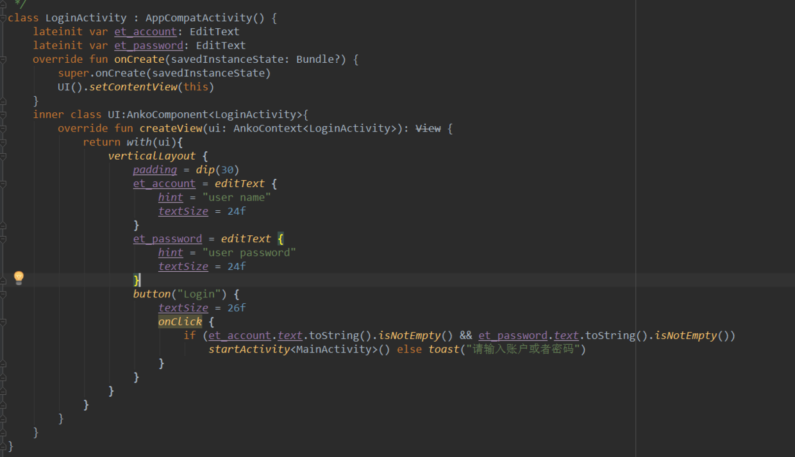Click AnkoComponent in the inner class line
The height and width of the screenshot is (457, 795).
167,115
